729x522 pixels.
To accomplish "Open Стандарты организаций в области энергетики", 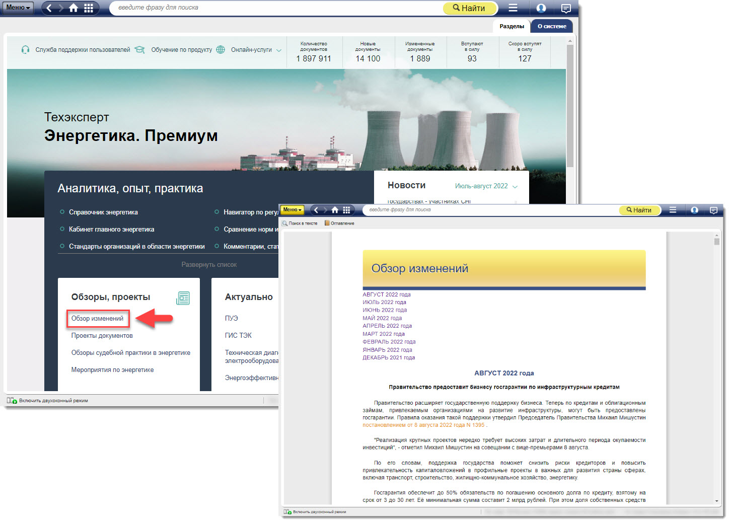I will tap(136, 247).
